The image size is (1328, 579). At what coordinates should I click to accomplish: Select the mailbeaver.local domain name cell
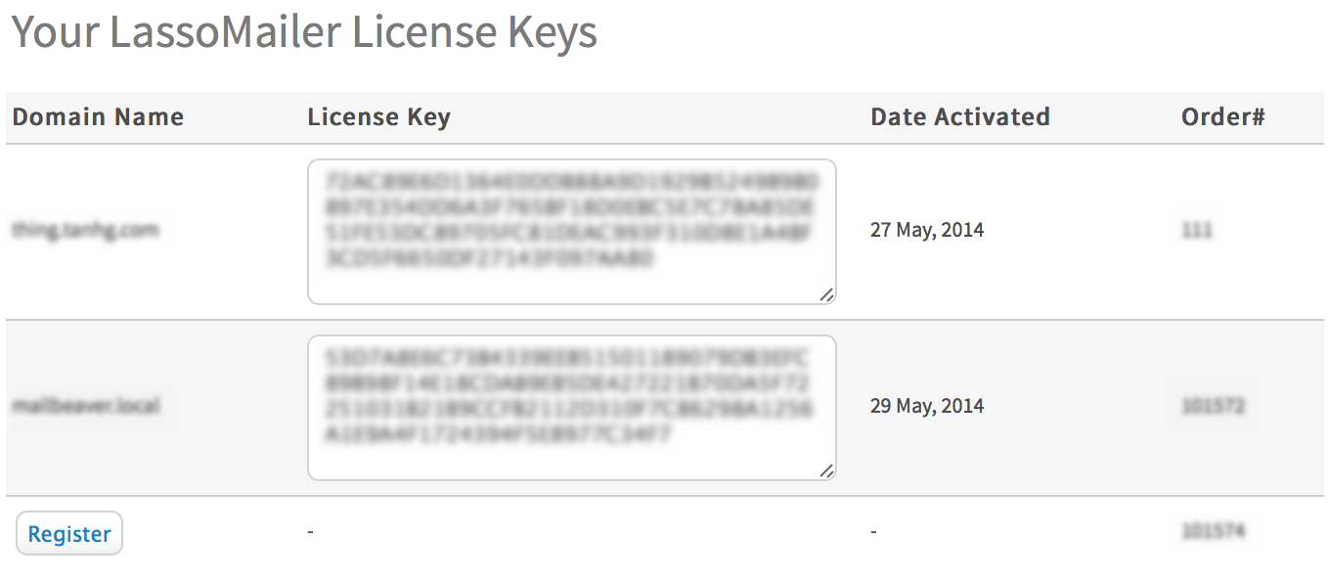pyautogui.click(x=86, y=406)
